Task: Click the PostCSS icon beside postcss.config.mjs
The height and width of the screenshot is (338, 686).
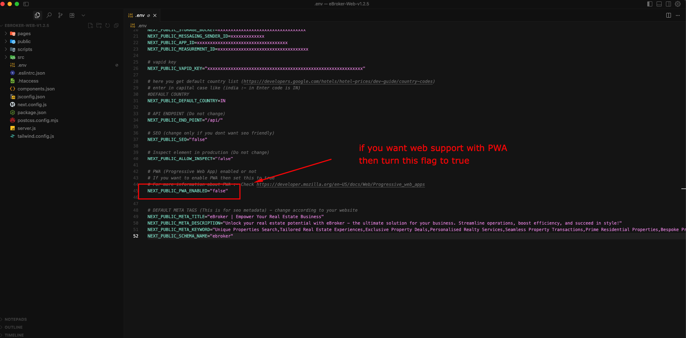Action: point(13,120)
